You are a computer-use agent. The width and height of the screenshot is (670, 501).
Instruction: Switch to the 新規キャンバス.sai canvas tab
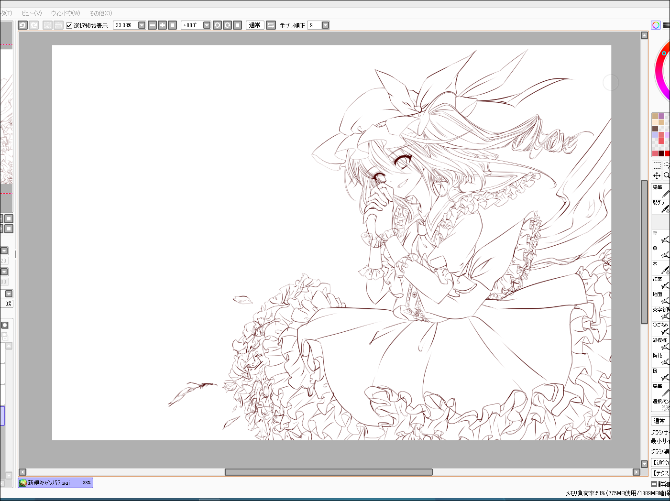55,483
